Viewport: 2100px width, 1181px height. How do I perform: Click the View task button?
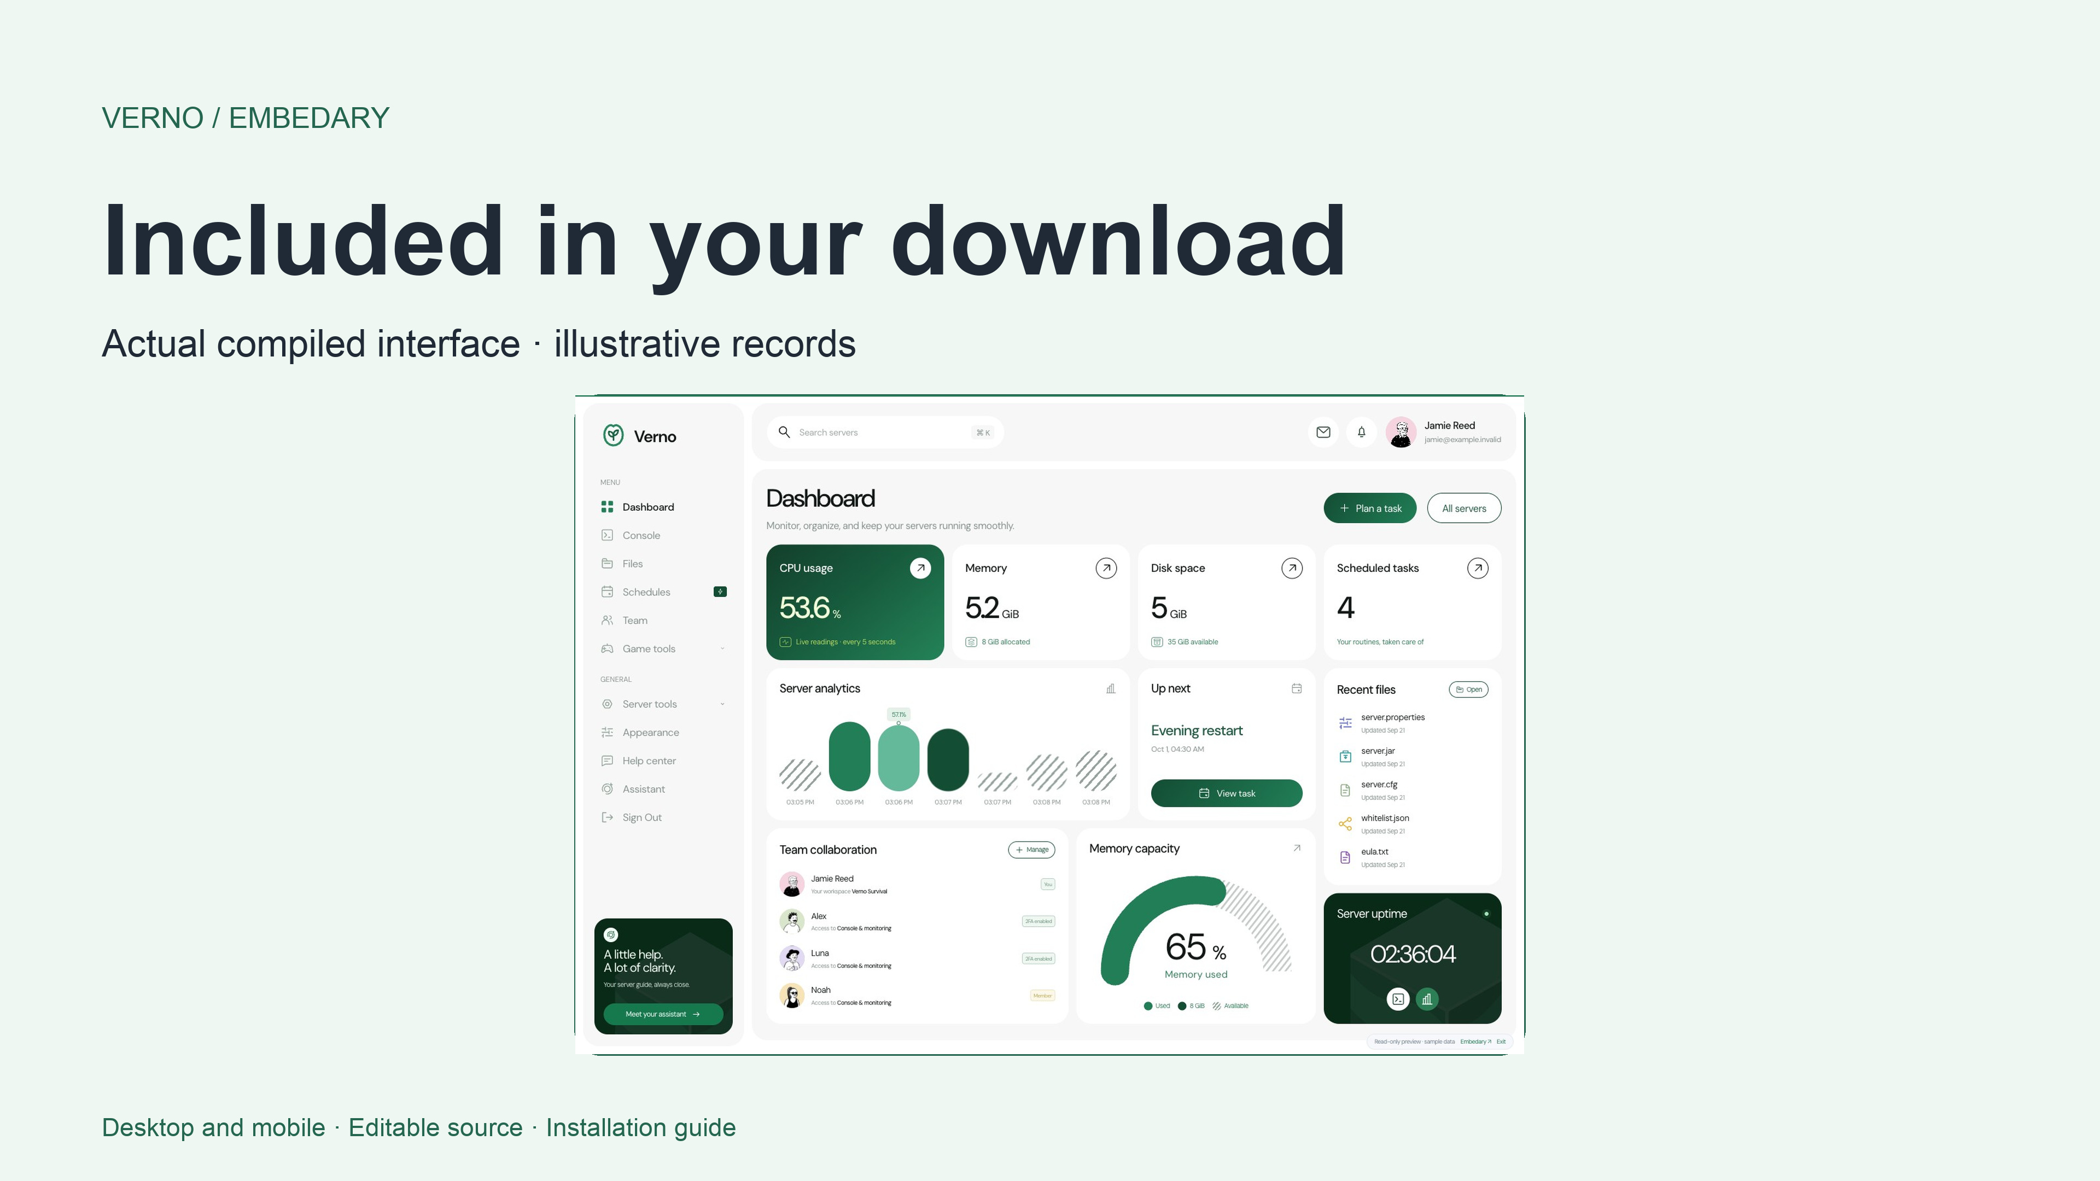click(1226, 793)
